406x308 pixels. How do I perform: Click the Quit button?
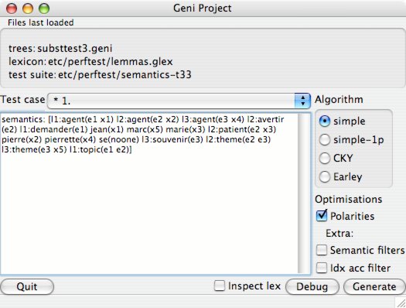coord(27,286)
